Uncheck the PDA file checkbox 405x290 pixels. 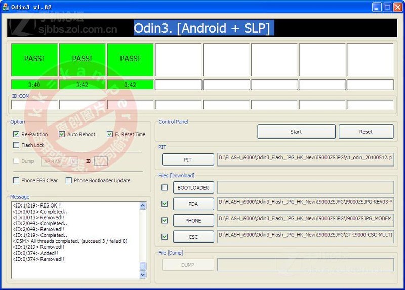click(x=165, y=204)
